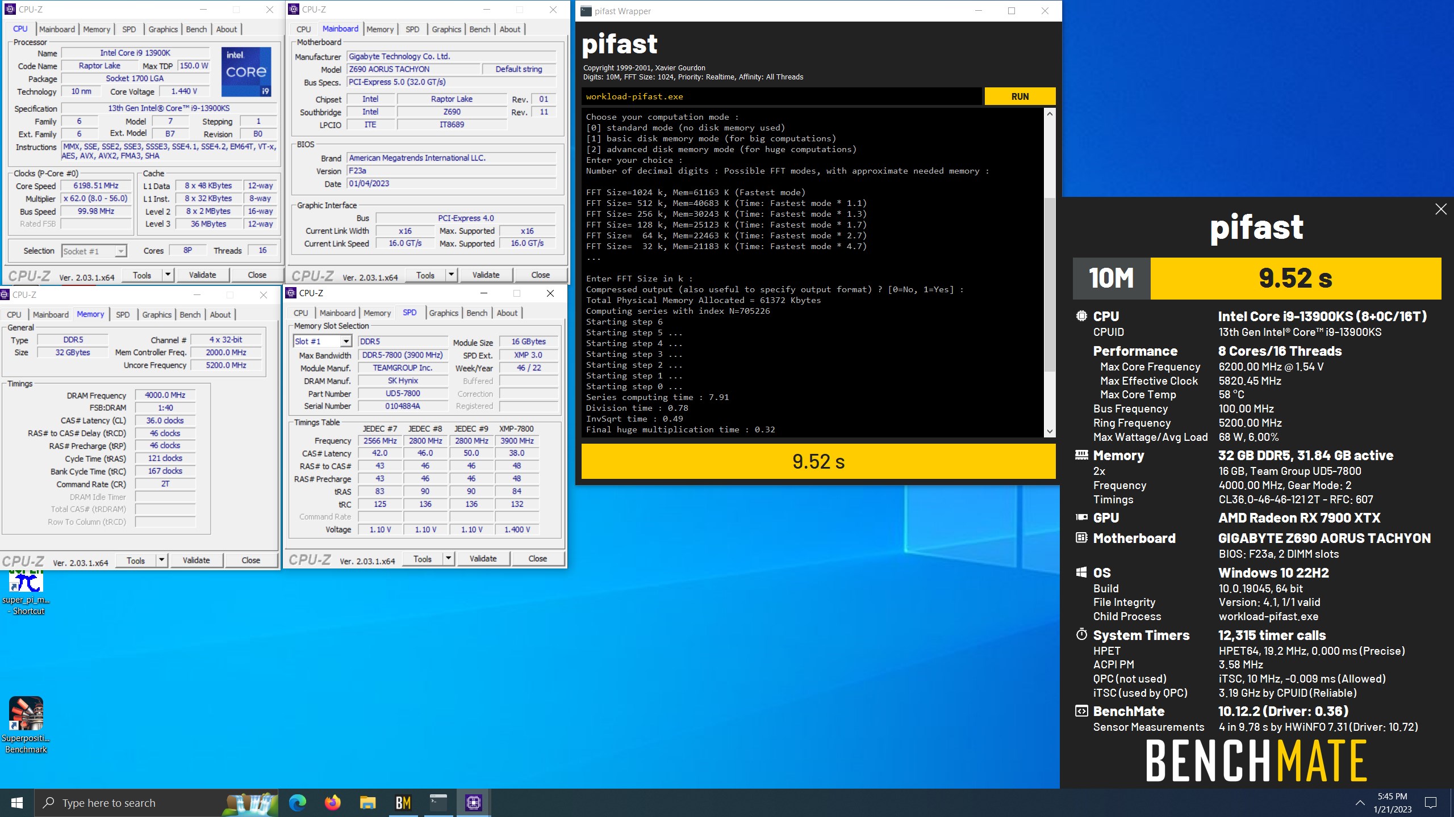Click Validate in SPD window
Image resolution: width=1454 pixels, height=817 pixels.
coord(483,558)
